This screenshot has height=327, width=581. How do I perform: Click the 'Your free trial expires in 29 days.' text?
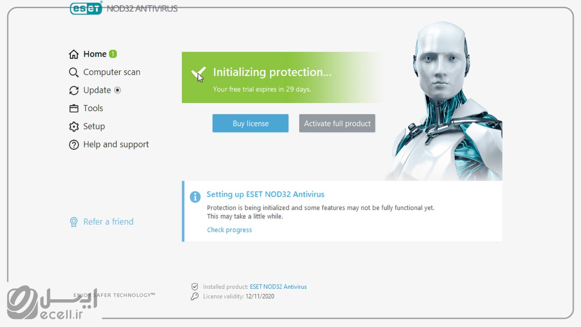click(262, 89)
